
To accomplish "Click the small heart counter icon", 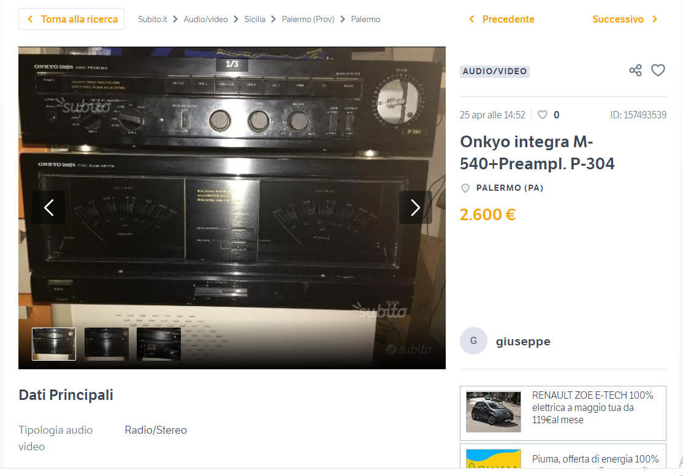I will point(543,115).
